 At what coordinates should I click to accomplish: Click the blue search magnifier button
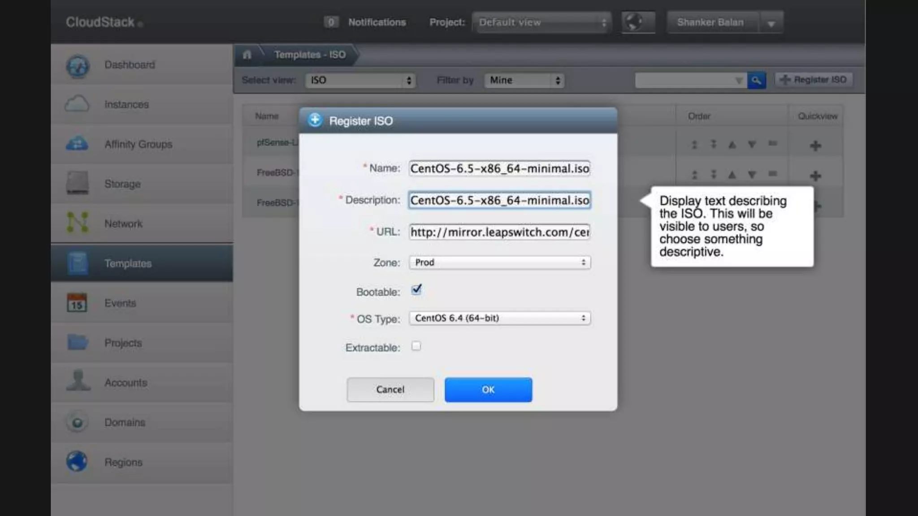pyautogui.click(x=756, y=80)
